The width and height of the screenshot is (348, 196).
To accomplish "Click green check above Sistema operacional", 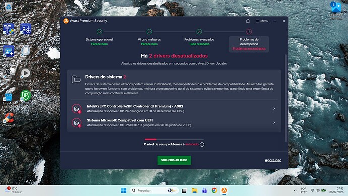I will tap(99, 32).
